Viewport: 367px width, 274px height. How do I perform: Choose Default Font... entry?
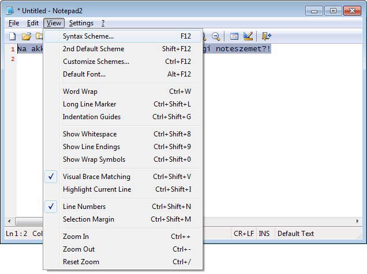[123, 74]
